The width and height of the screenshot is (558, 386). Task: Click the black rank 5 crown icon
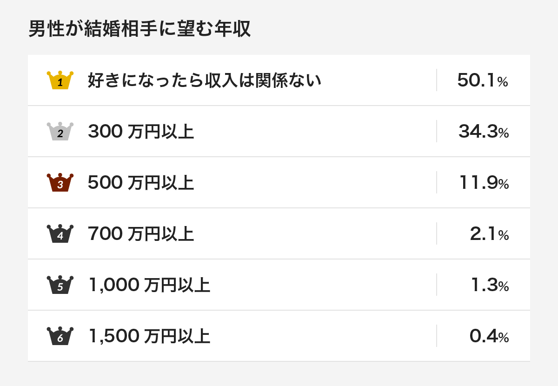point(60,285)
